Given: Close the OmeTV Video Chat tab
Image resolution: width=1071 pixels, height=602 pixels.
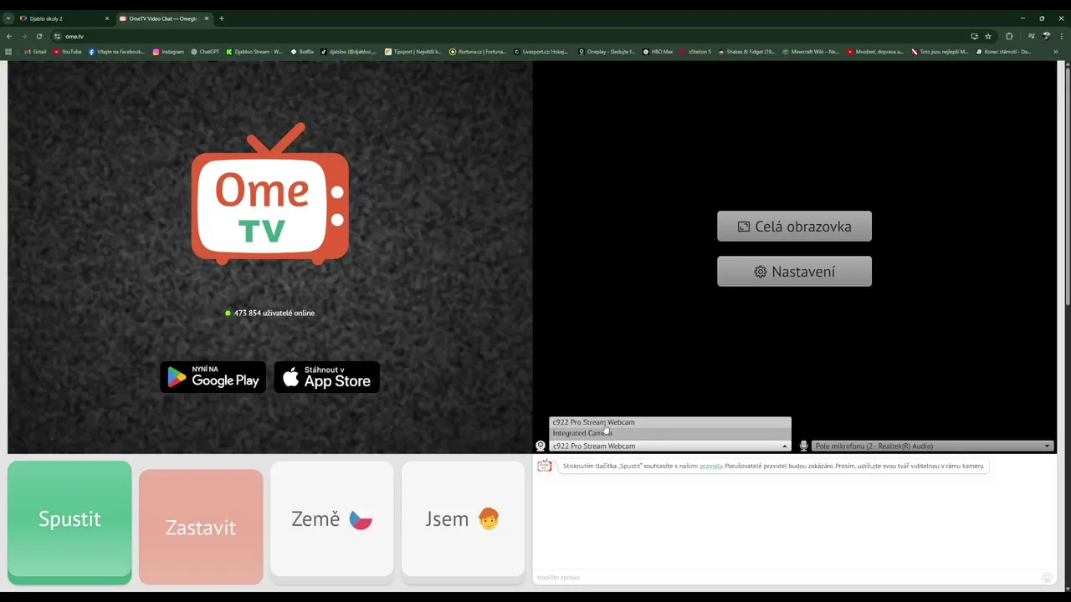Looking at the screenshot, I should click(x=207, y=18).
